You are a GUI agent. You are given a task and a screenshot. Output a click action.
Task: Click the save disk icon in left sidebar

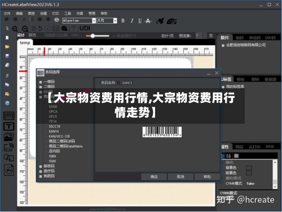coord(7,56)
